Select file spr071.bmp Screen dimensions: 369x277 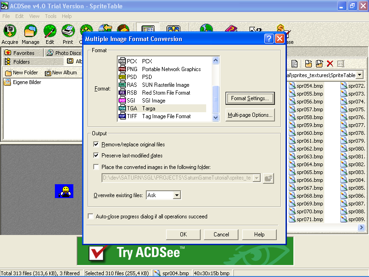click(x=306, y=219)
